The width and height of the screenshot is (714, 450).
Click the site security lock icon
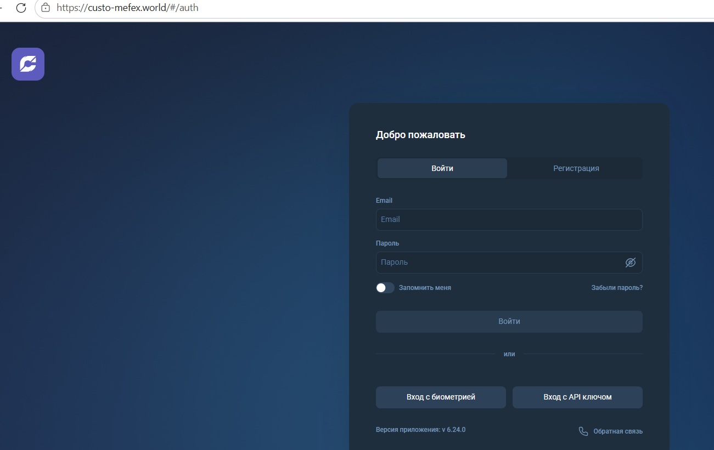[46, 8]
